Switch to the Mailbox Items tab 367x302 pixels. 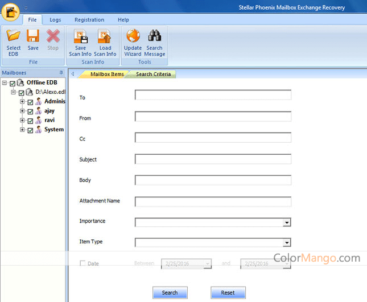107,74
